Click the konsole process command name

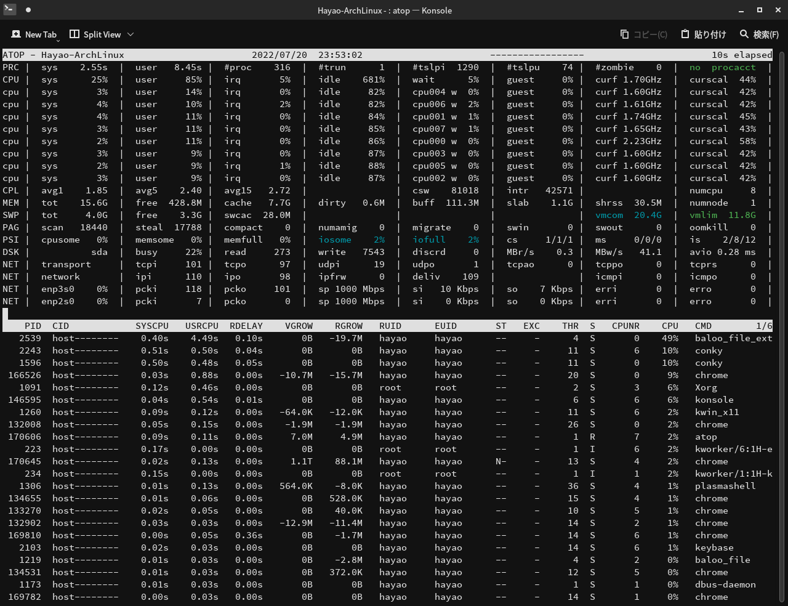click(714, 400)
